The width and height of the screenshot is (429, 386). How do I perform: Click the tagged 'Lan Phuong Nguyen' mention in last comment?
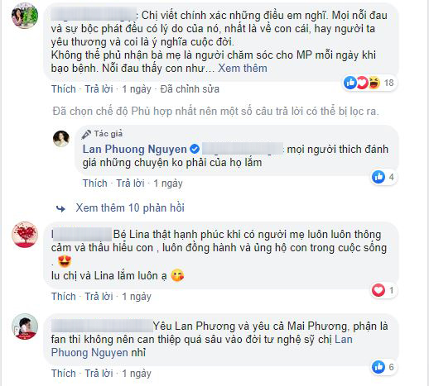(202, 345)
